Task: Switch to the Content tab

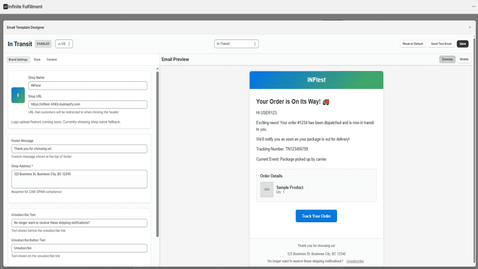Action: click(51, 59)
